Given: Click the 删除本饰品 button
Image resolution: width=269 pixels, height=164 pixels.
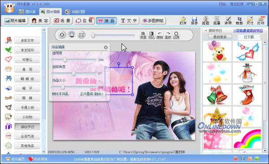Looking at the screenshot, I should coord(60,94).
